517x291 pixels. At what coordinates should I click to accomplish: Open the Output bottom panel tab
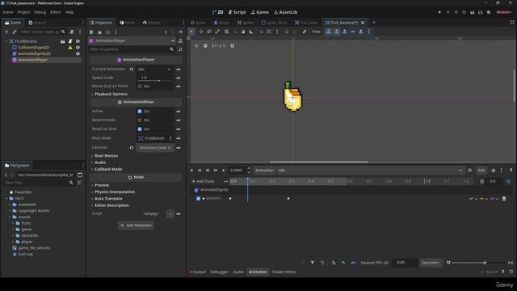(x=198, y=272)
